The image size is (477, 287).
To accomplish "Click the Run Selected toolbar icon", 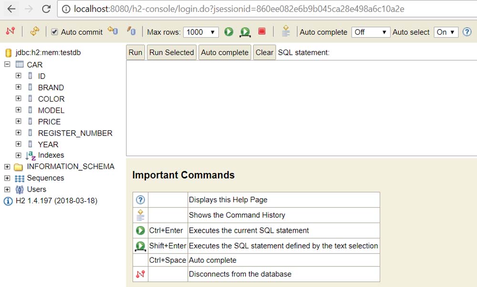I will [x=245, y=32].
